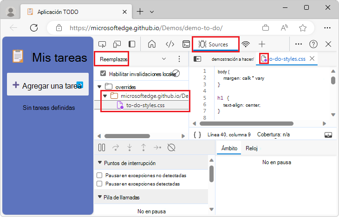Select the Inspect element tool icon
This screenshot has width=339, height=217.
coord(102,44)
